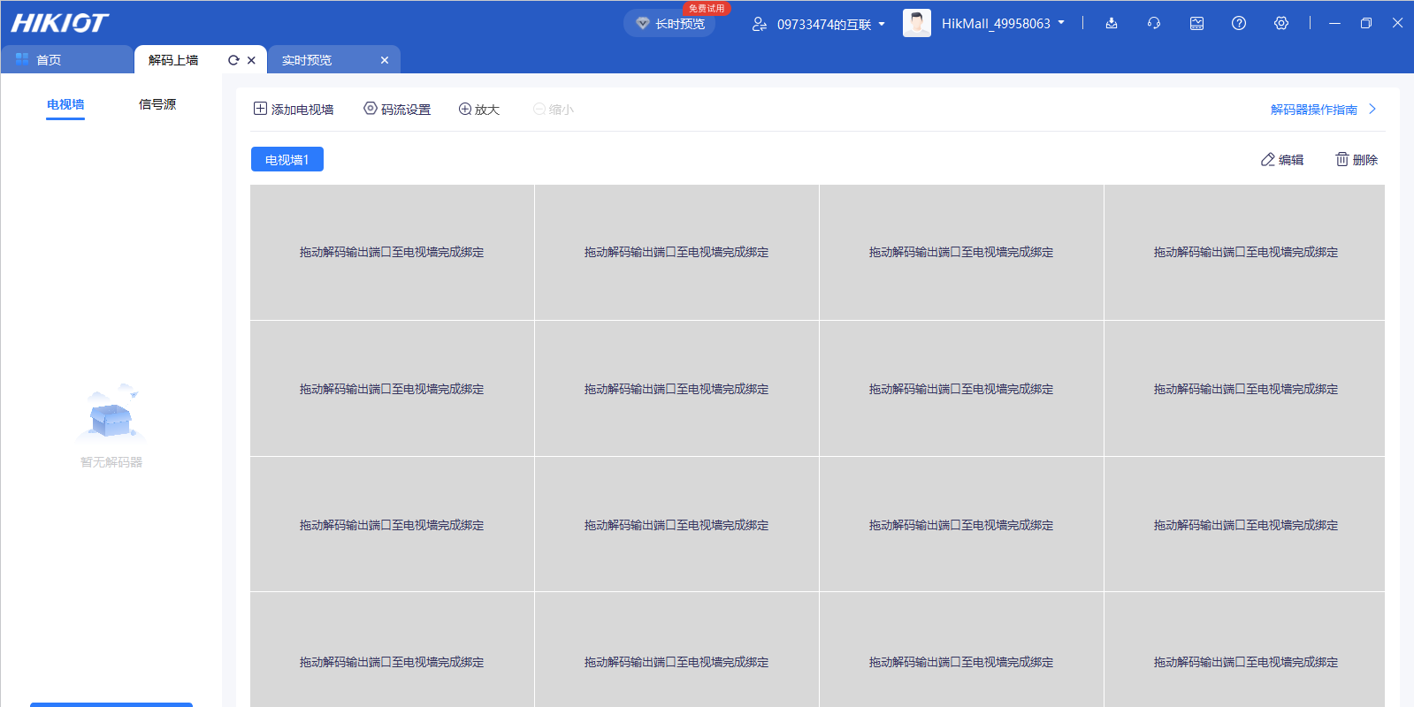Open customer service headset icon
1414x707 pixels.
[1154, 24]
